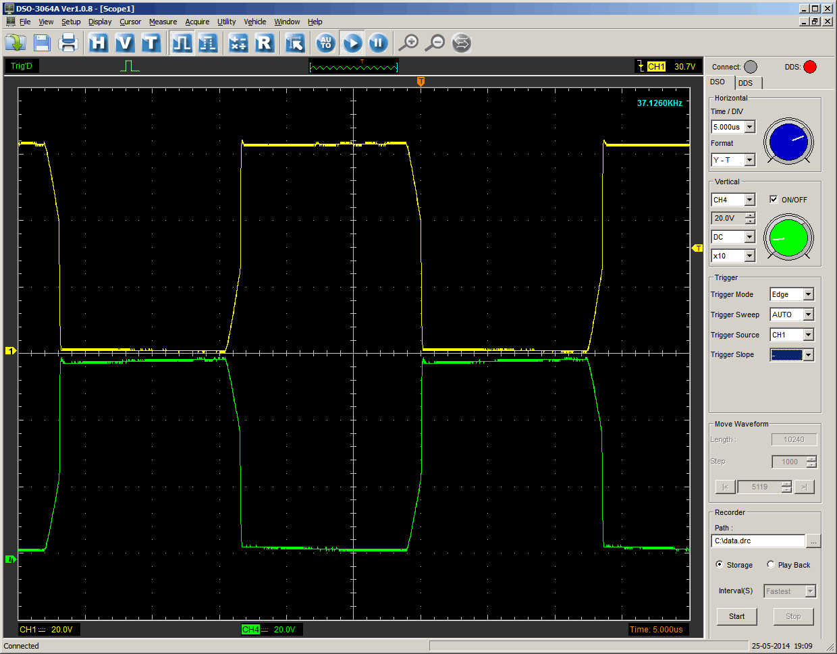
Task: Open Trigger settings with the T icon
Action: pyautogui.click(x=151, y=43)
